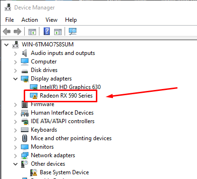
Task: Open the View menu
Action: coord(51,20)
